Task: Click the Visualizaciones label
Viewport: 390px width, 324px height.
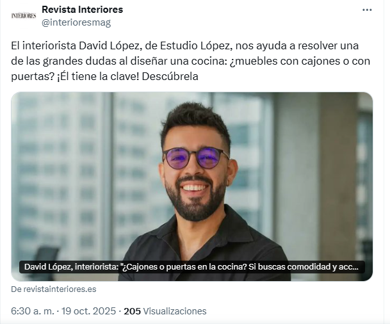Action: [175, 311]
